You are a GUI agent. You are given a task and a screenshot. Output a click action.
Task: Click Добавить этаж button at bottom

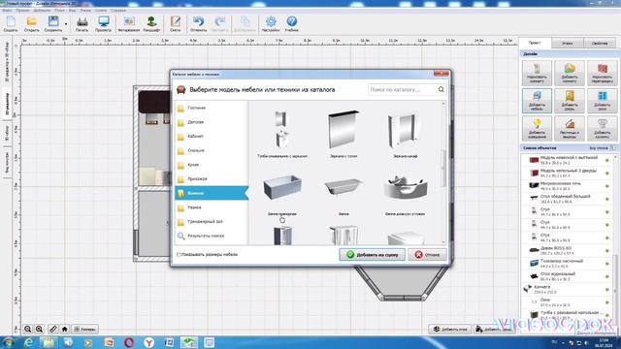pyautogui.click(x=449, y=329)
